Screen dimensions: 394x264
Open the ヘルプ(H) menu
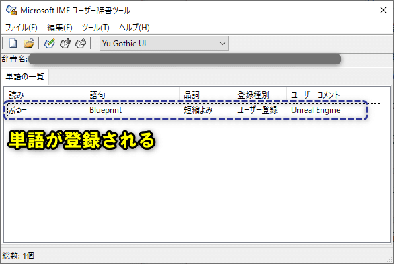point(134,27)
